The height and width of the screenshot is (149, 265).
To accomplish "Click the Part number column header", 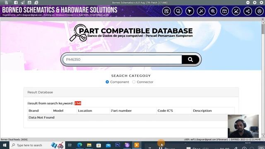I will (121, 111).
